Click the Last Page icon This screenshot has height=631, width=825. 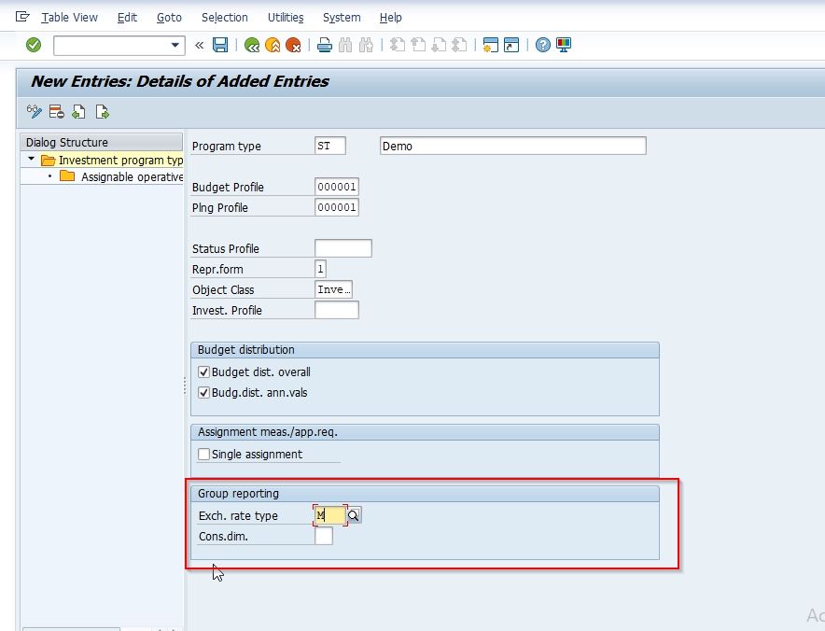(x=459, y=45)
